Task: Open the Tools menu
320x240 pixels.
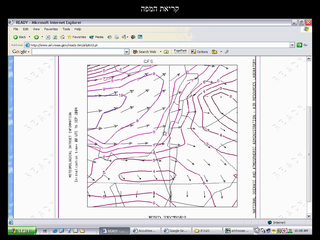Action: pos(66,29)
